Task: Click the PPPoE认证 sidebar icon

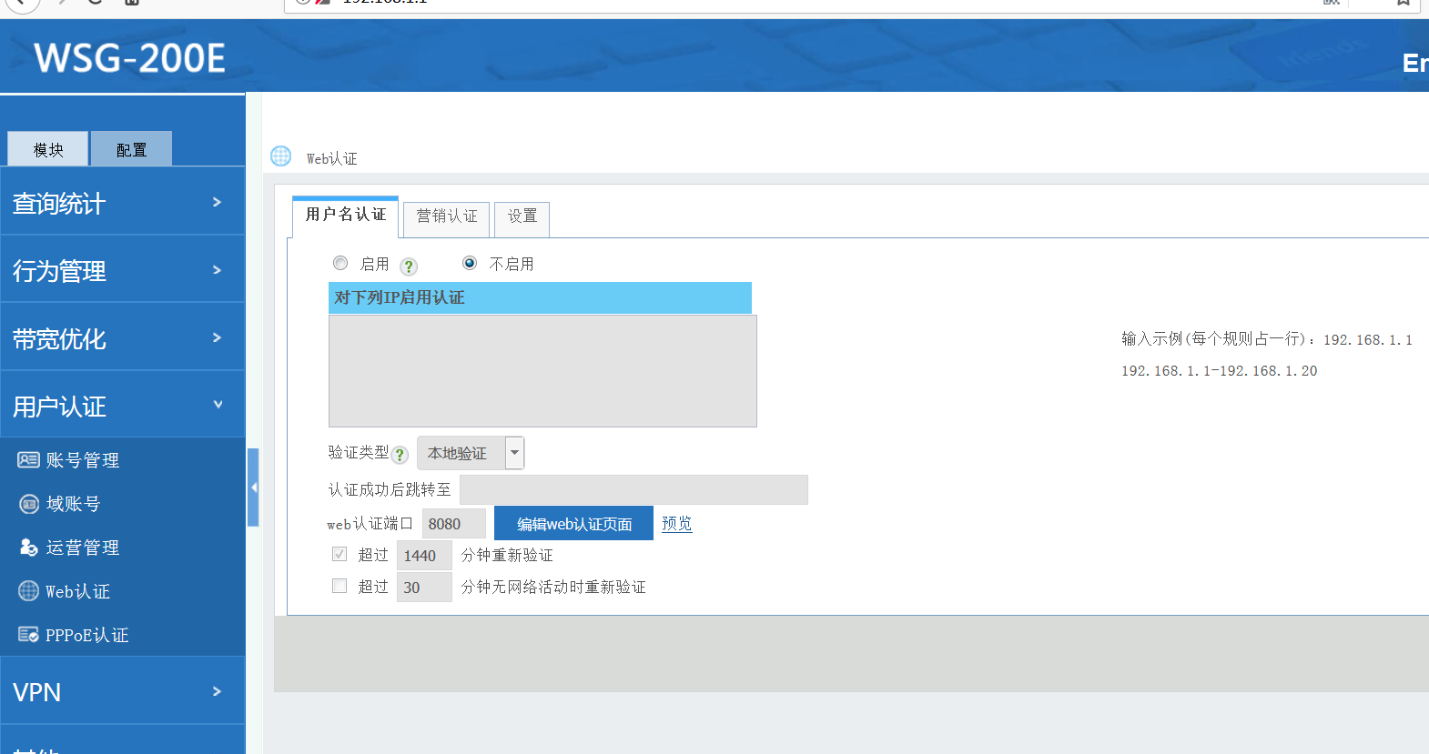Action: pos(28,635)
